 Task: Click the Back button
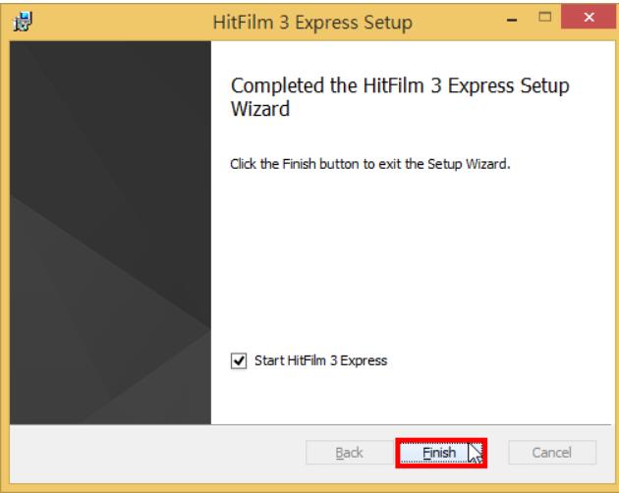(349, 453)
